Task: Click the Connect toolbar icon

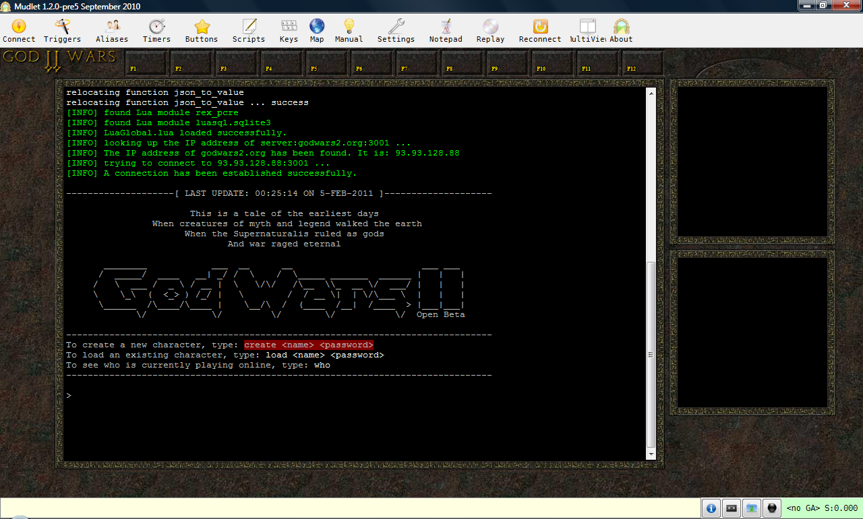Action: click(x=19, y=31)
